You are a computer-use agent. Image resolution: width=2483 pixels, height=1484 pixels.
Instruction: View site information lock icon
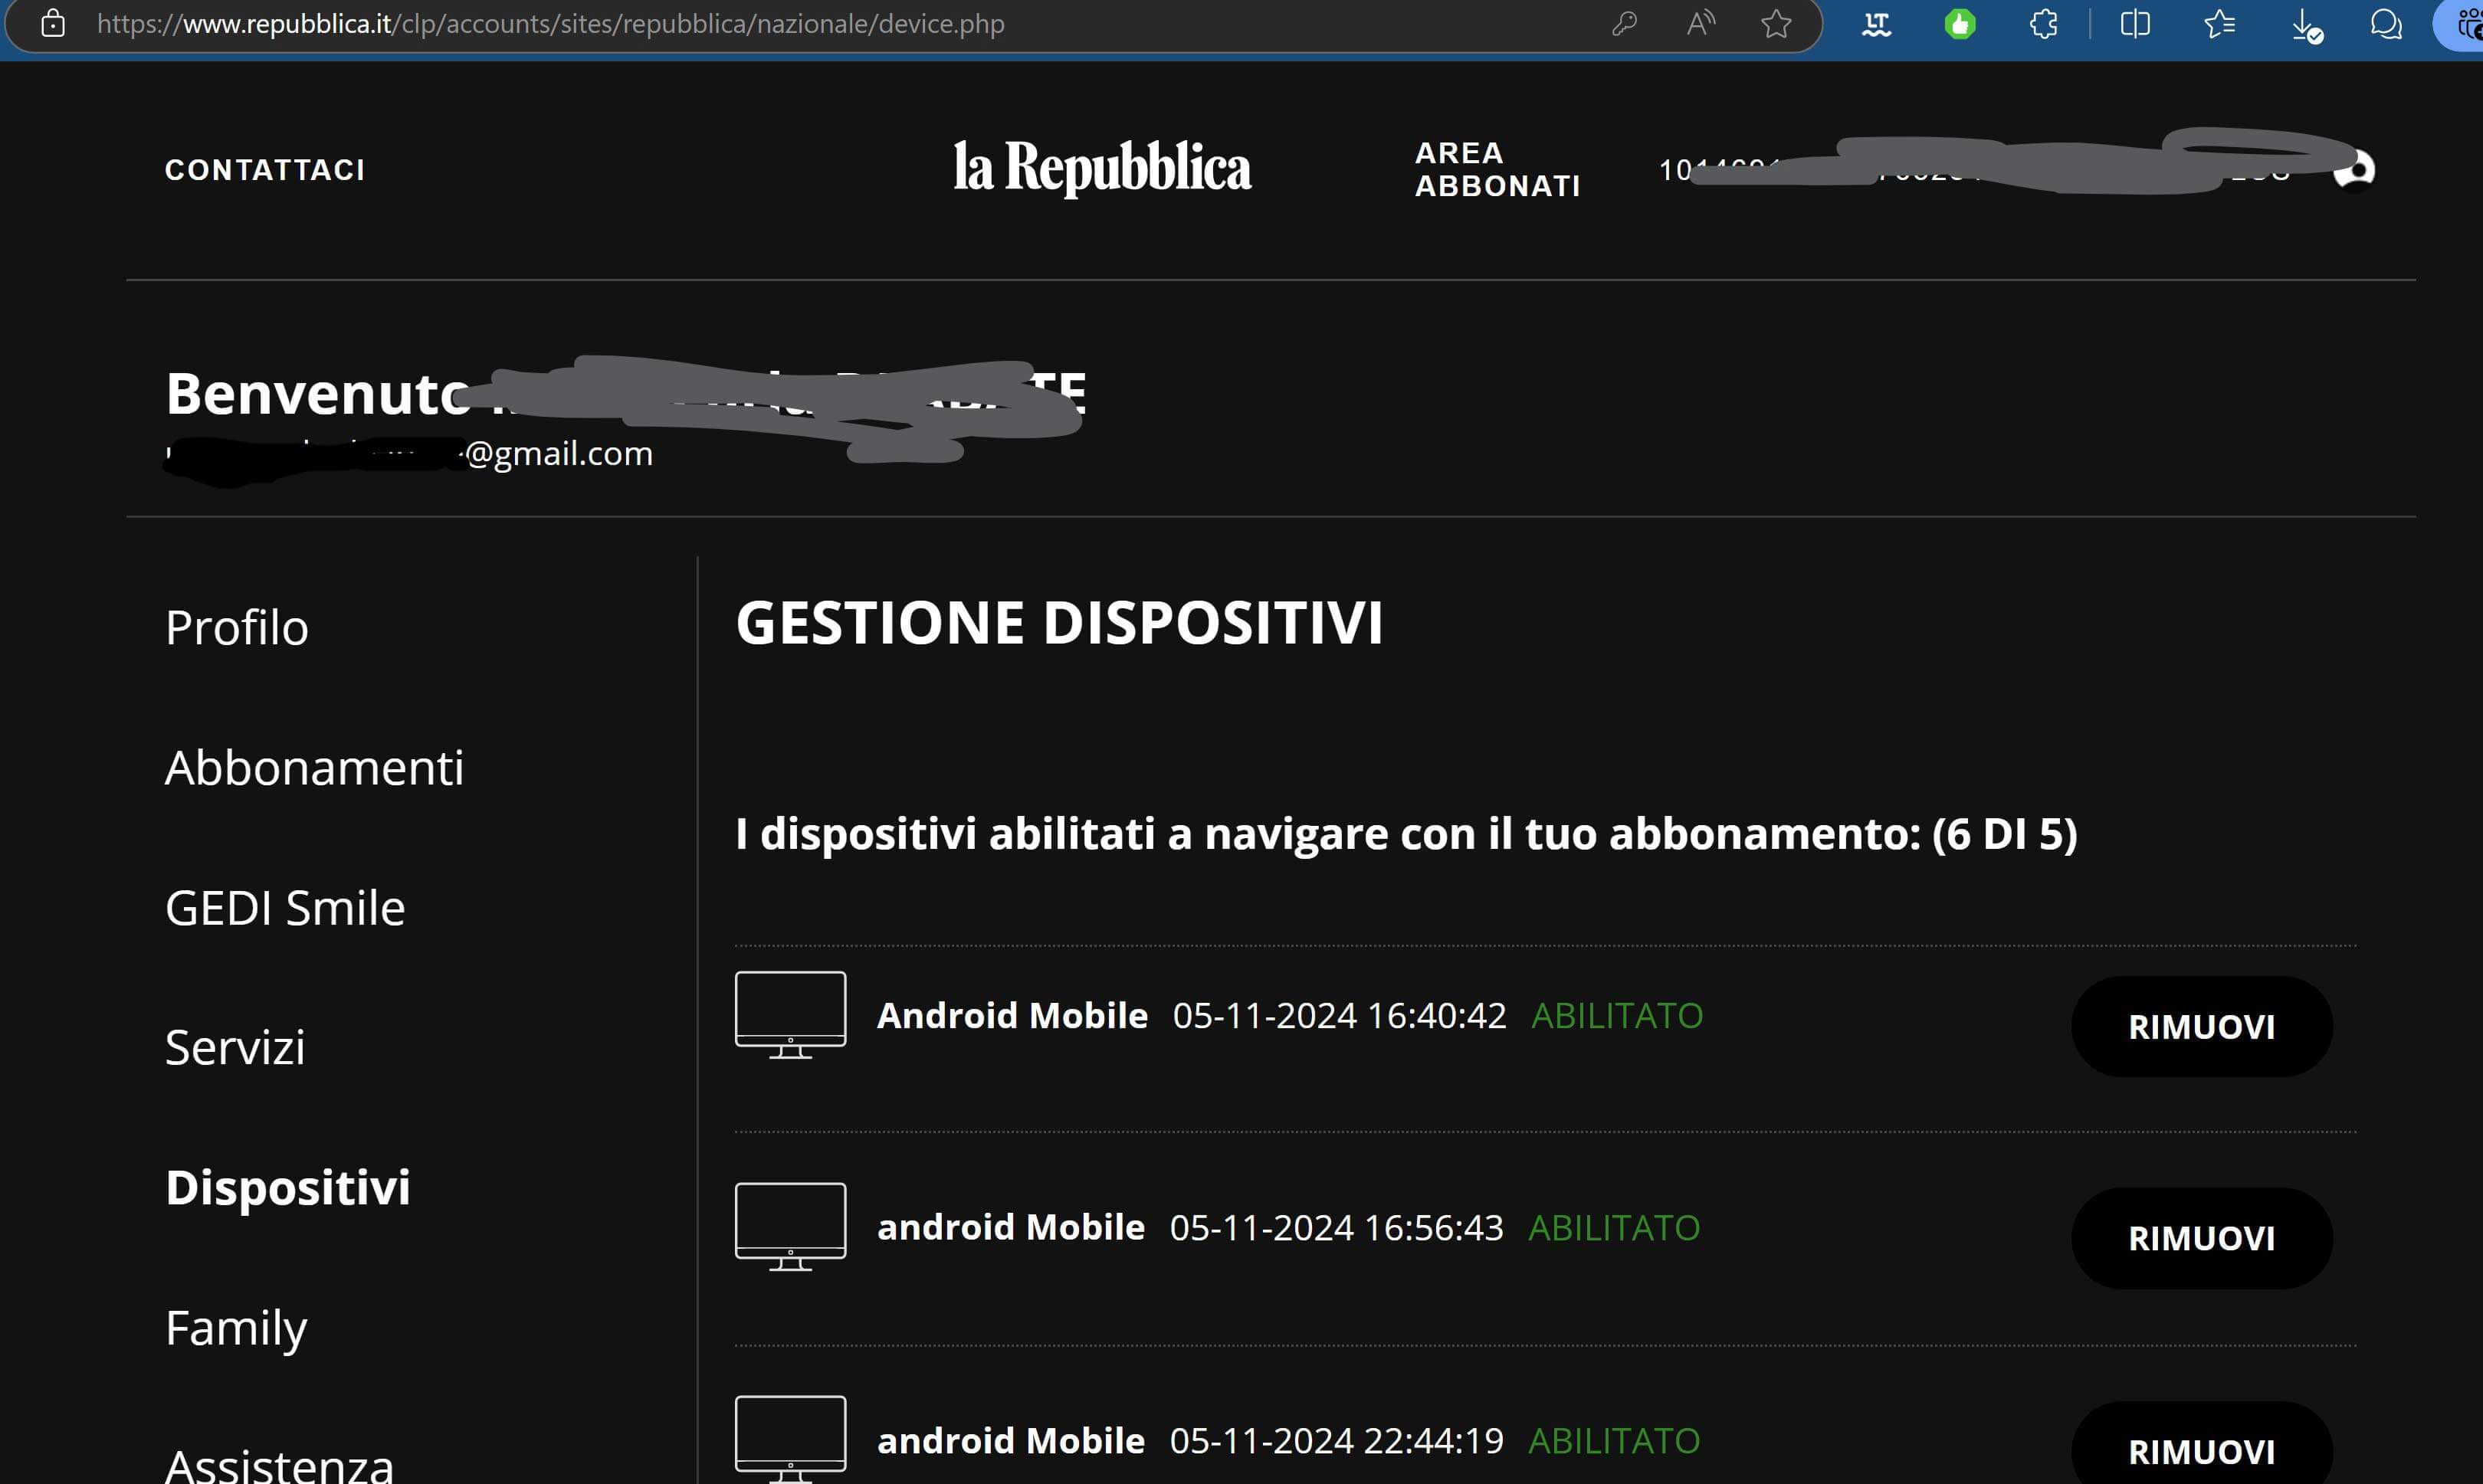click(x=53, y=24)
